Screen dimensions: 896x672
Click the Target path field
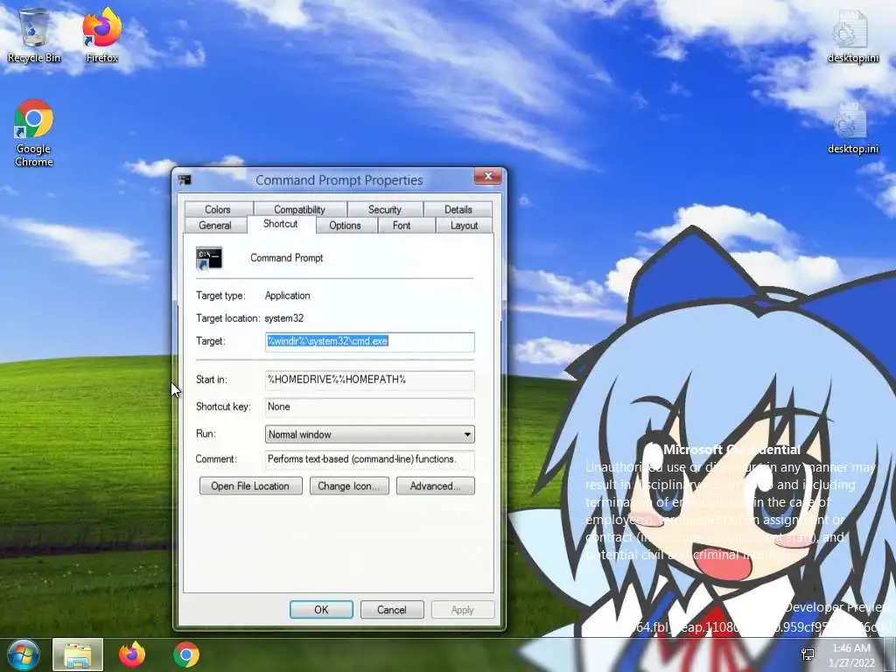coord(370,342)
